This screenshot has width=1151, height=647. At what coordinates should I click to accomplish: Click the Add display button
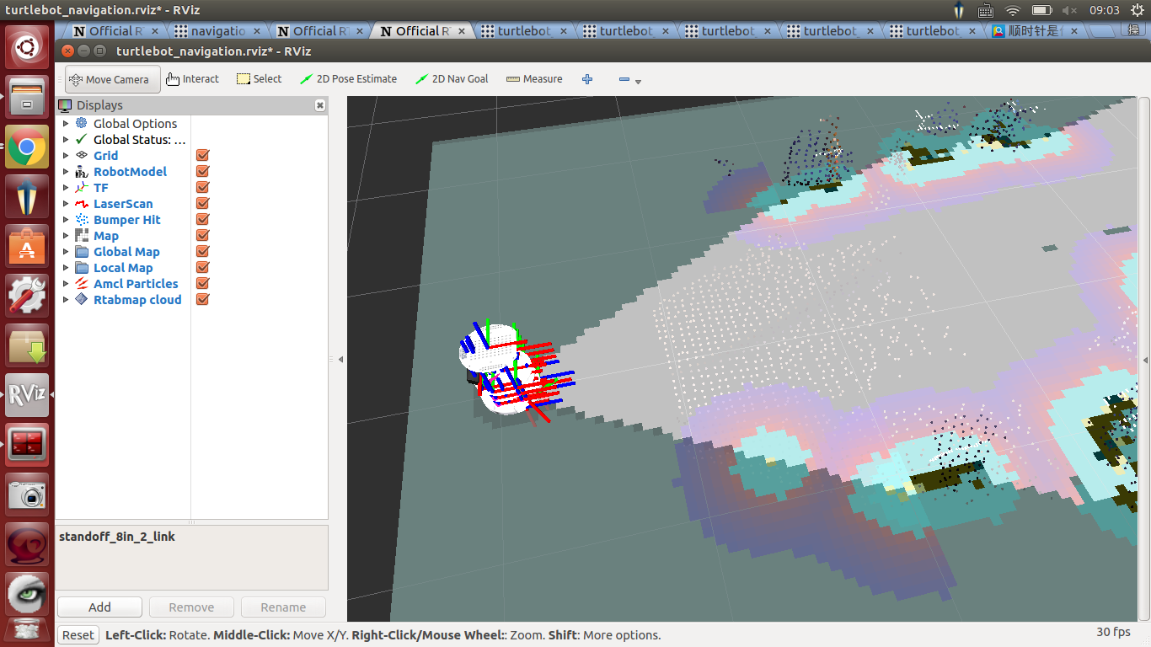tap(99, 607)
